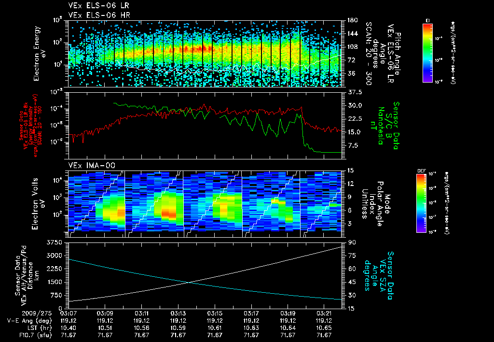Click the "Mode Polar Angle Index Unitless" label
Viewport: 494px width, 342px height.
tap(375, 204)
